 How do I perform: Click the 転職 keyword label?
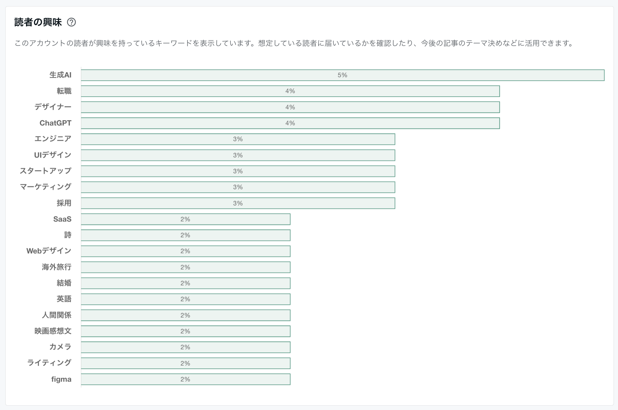[64, 91]
